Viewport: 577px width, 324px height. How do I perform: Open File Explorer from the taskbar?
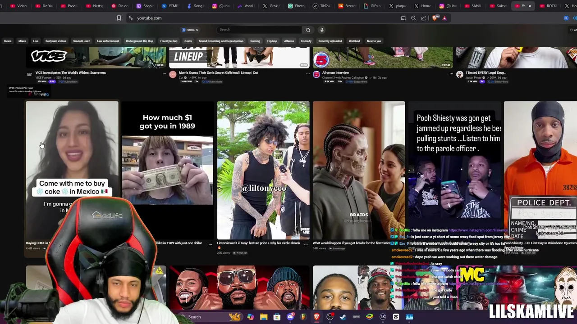pyautogui.click(x=264, y=317)
